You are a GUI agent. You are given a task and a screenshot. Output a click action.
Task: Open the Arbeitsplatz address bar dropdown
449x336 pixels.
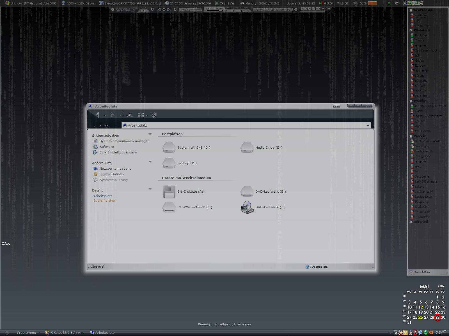[x=368, y=125]
